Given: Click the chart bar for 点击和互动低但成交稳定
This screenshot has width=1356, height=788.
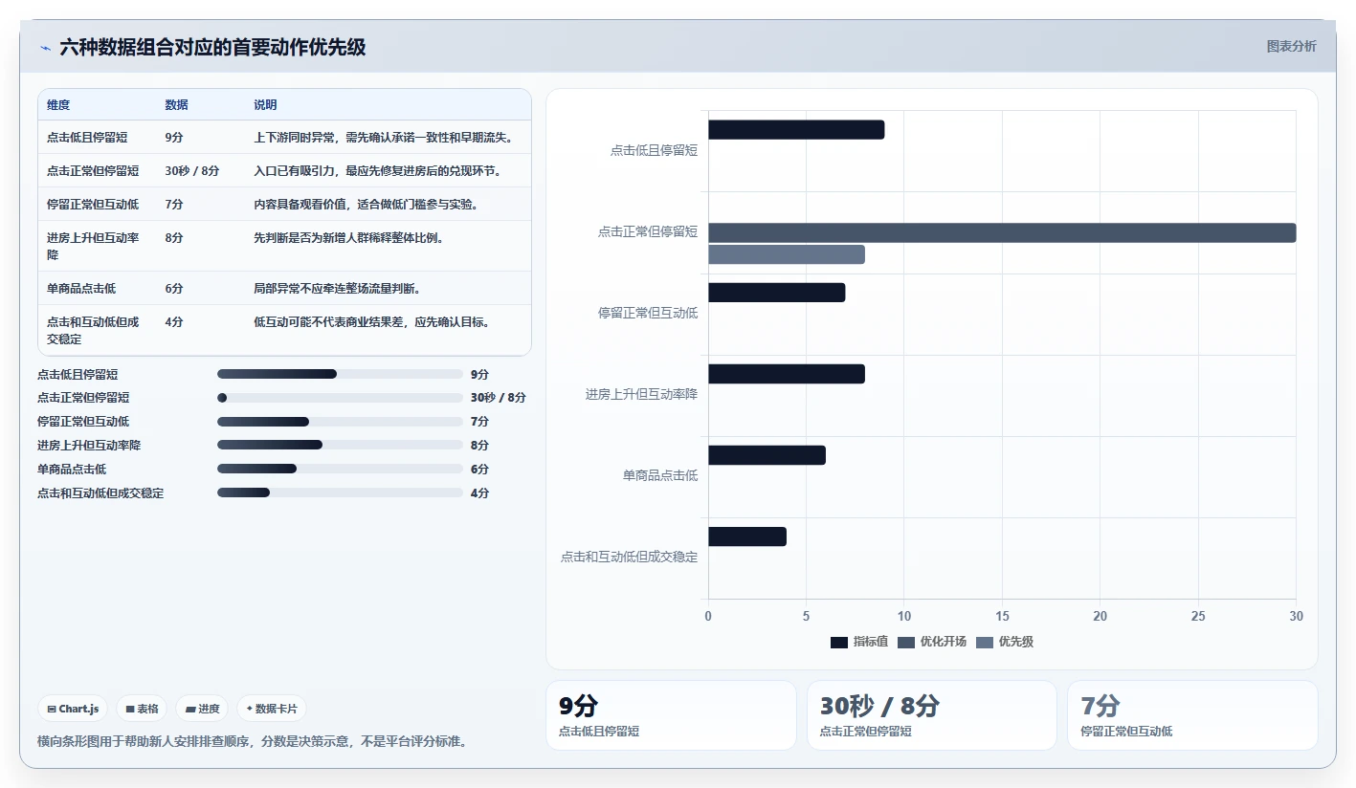Looking at the screenshot, I should (747, 536).
